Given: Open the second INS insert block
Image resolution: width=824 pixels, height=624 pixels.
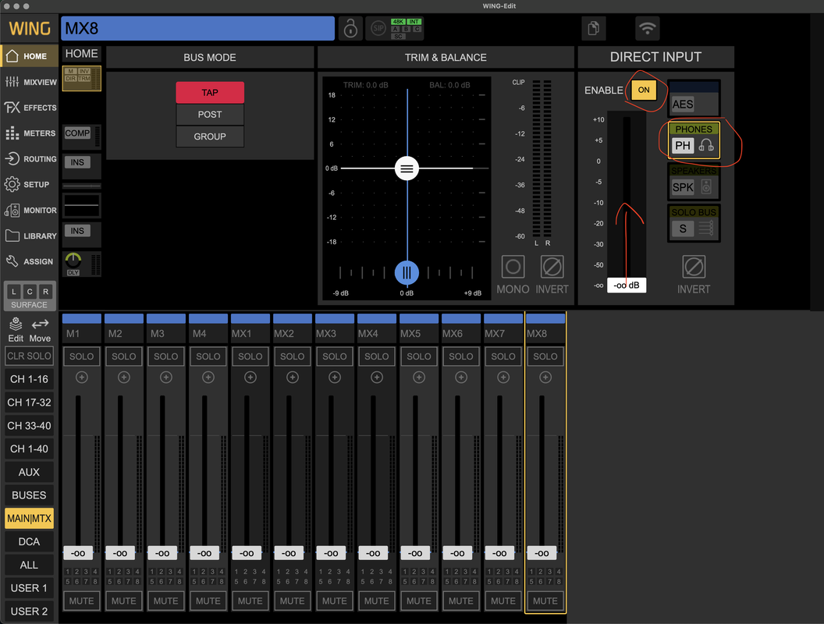Looking at the screenshot, I should pos(81,234).
